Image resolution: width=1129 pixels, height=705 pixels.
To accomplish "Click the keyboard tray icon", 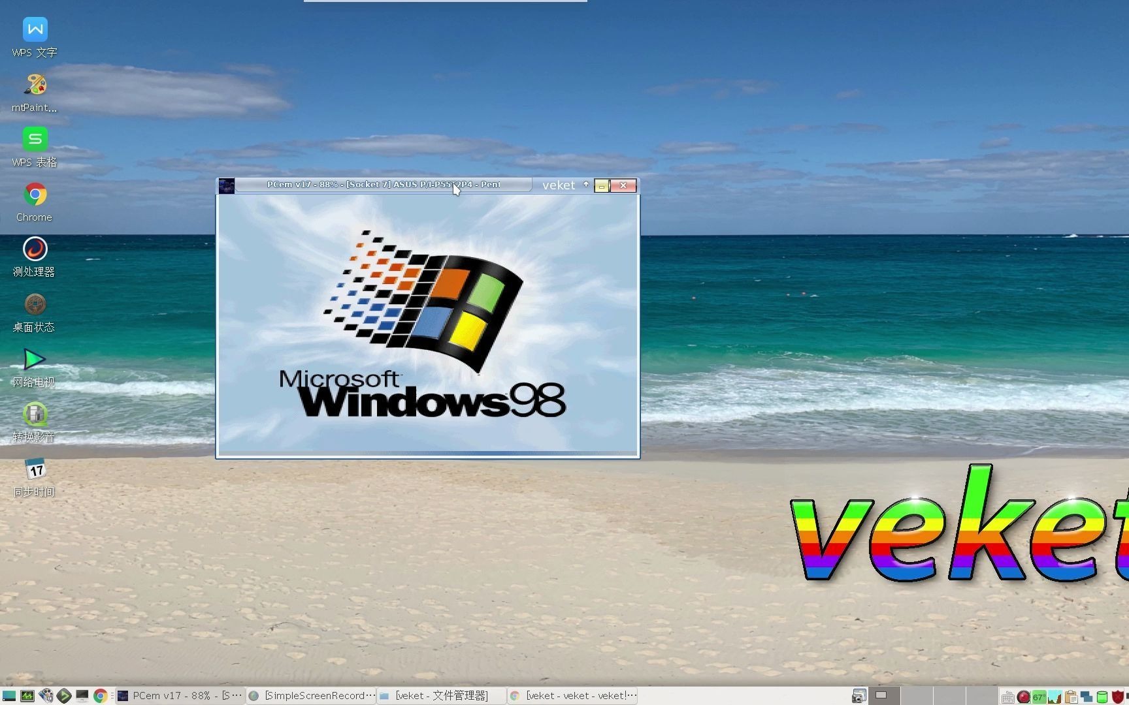I will (x=1007, y=697).
